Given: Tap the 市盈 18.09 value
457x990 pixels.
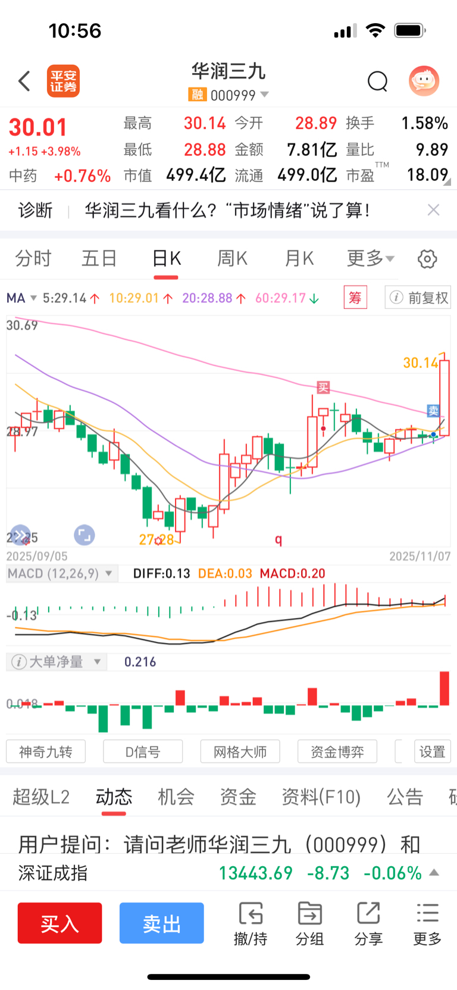Looking at the screenshot, I should (427, 175).
